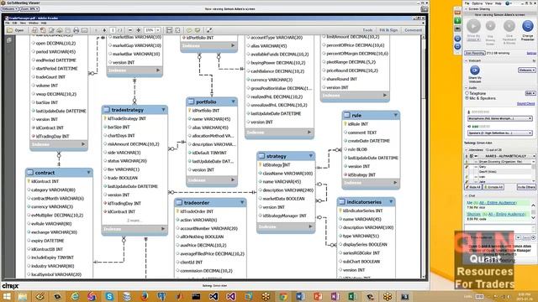This screenshot has height=302, width=538.
Task: Open the Window menu in Adobe Reader
Action: pyautogui.click(x=34, y=23)
